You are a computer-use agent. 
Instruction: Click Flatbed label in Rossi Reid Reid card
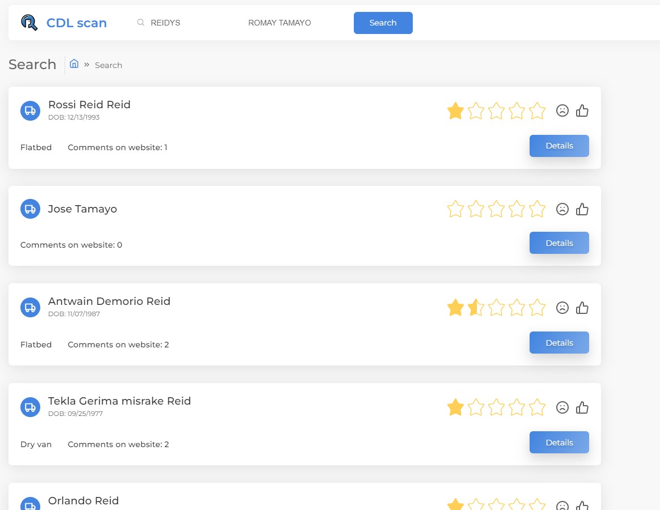coord(36,147)
